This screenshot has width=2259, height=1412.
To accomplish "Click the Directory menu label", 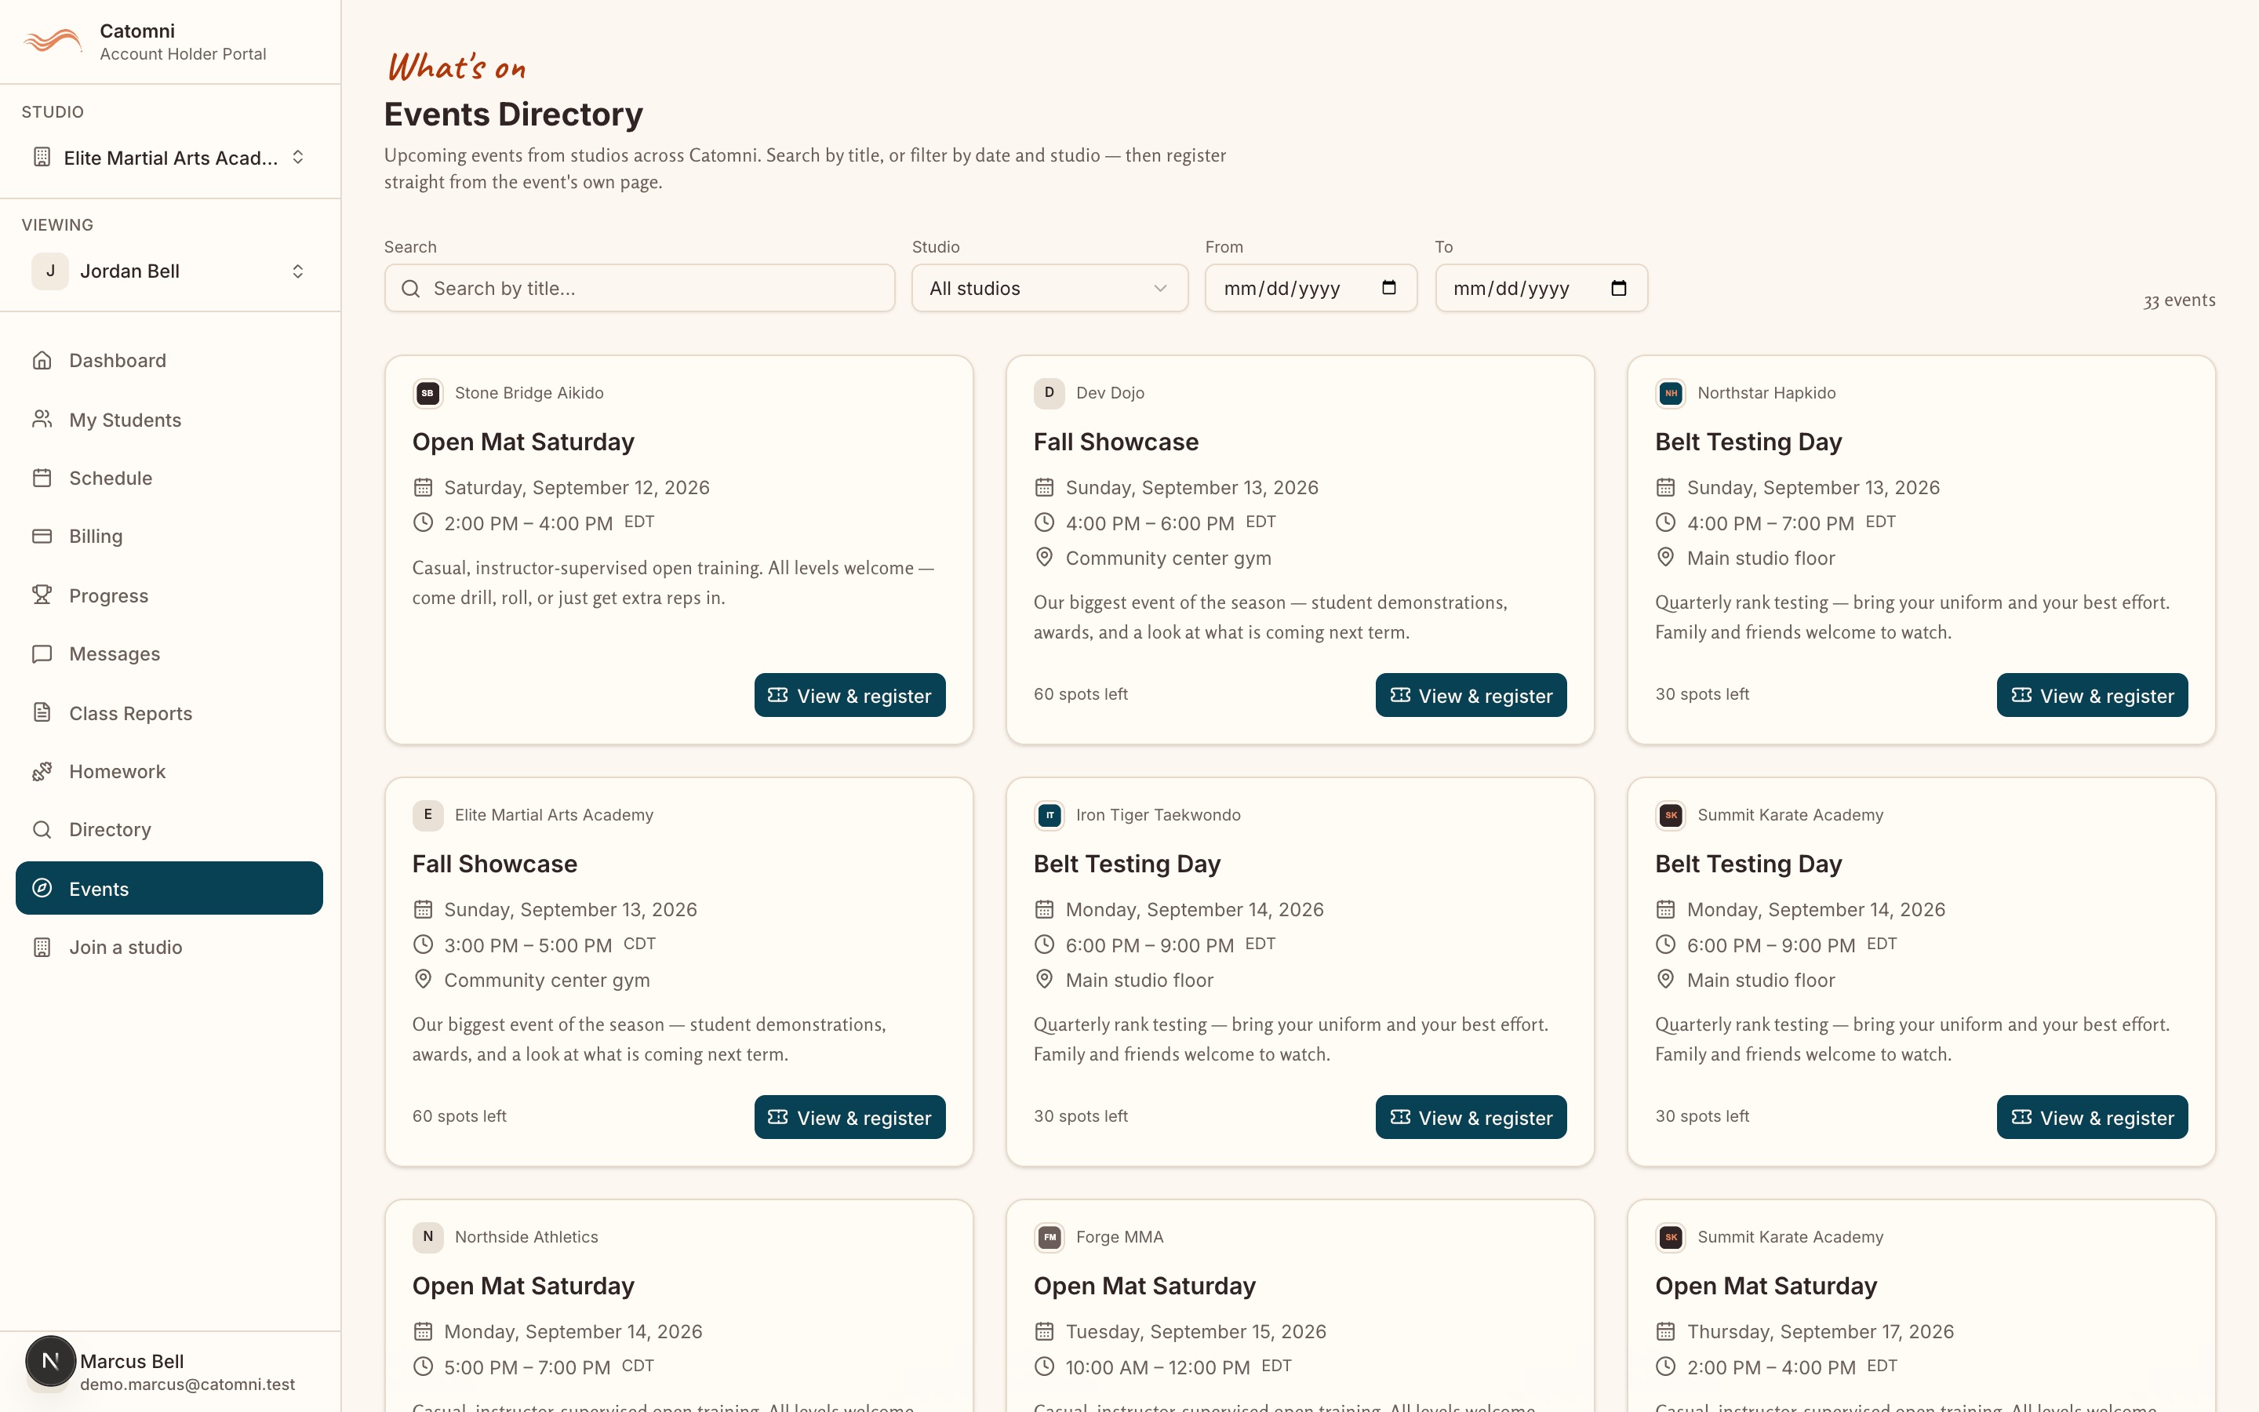I will click(x=110, y=829).
